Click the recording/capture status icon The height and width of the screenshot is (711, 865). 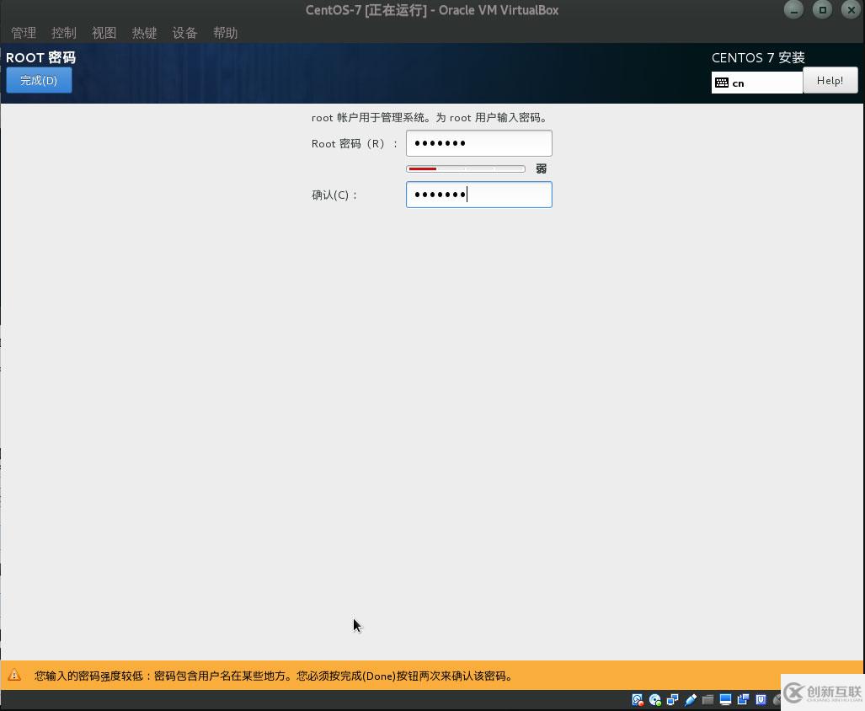point(743,700)
